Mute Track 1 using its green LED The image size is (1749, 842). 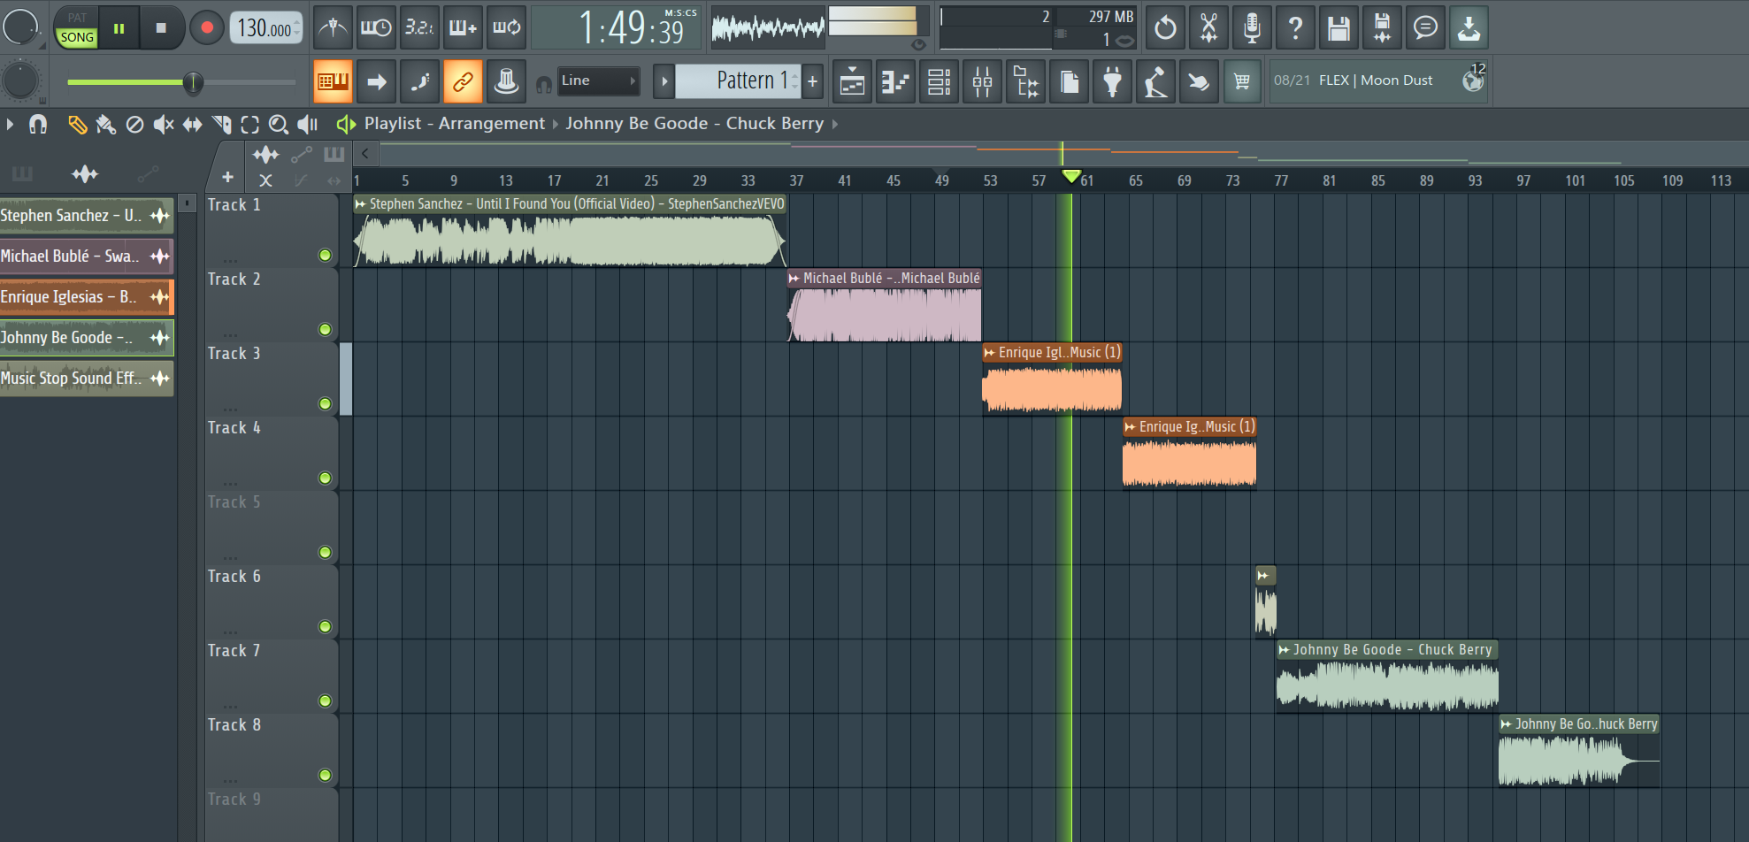325,256
